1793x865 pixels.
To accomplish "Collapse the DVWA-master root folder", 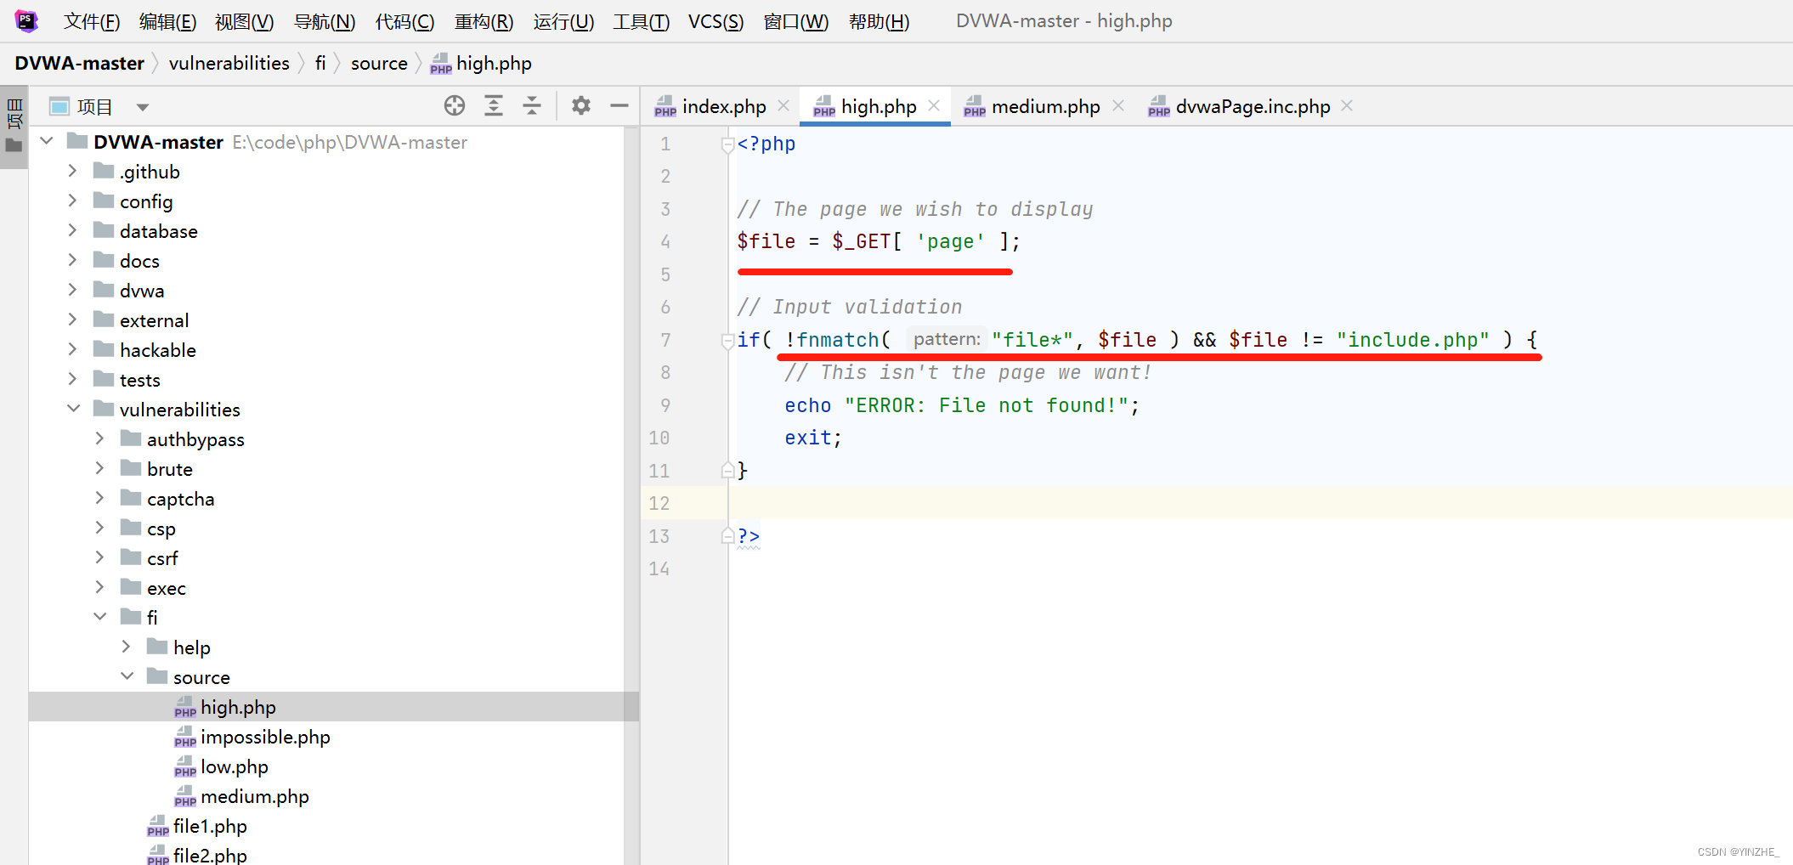I will [47, 141].
